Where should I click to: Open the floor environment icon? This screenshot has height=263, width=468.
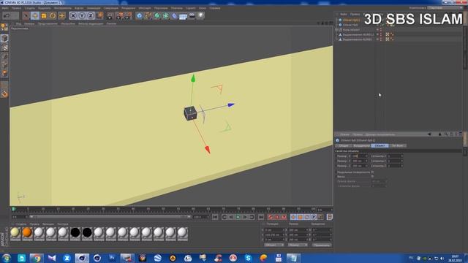coord(184,15)
